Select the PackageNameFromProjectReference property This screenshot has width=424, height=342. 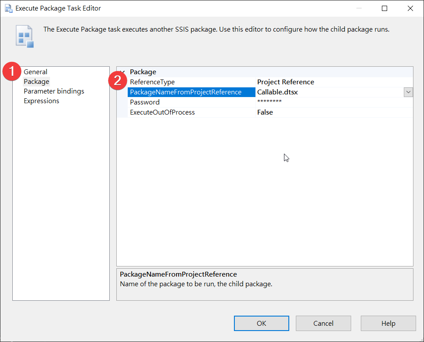coord(186,92)
